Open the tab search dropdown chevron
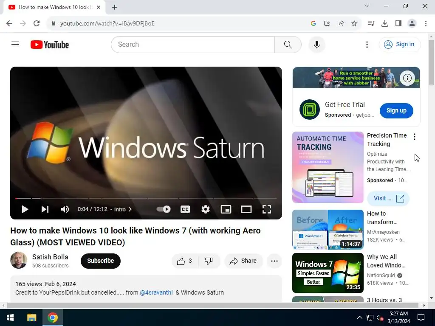The image size is (435, 326). [x=366, y=6]
